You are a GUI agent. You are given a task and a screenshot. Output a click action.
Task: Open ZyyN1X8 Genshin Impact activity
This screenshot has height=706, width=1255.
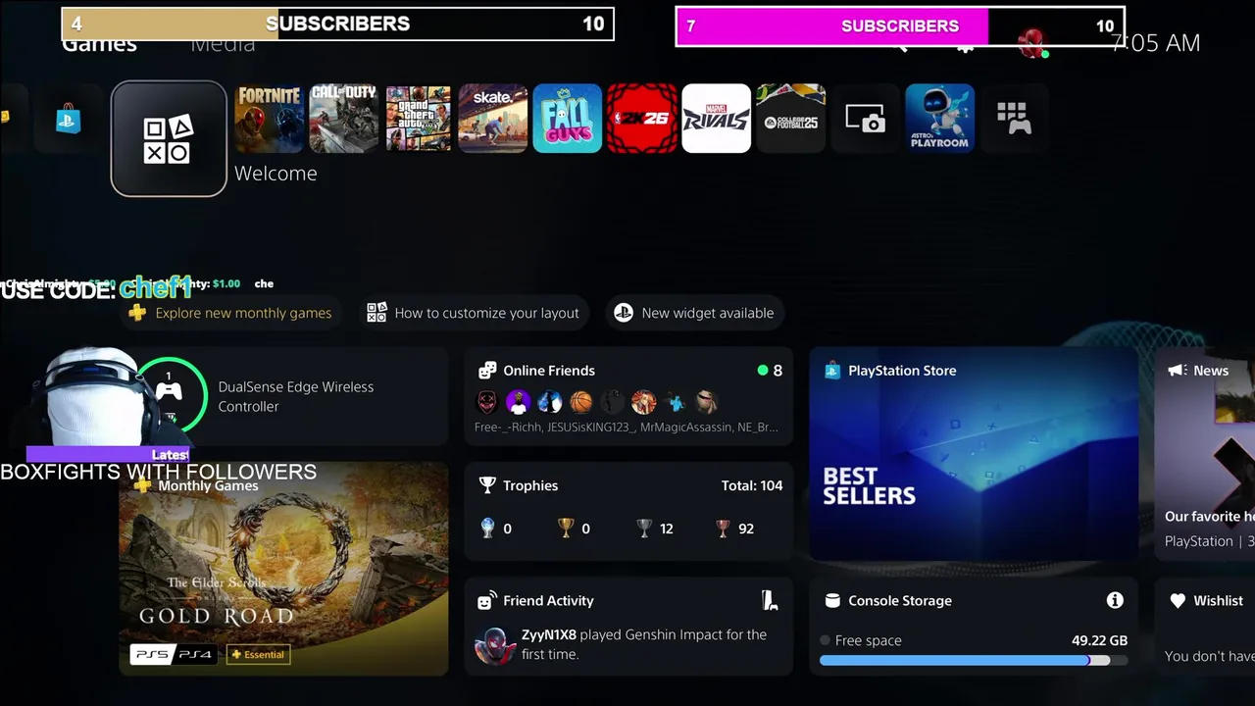(x=628, y=644)
